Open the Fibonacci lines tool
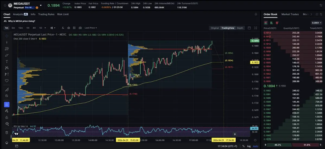 (x=7, y=49)
